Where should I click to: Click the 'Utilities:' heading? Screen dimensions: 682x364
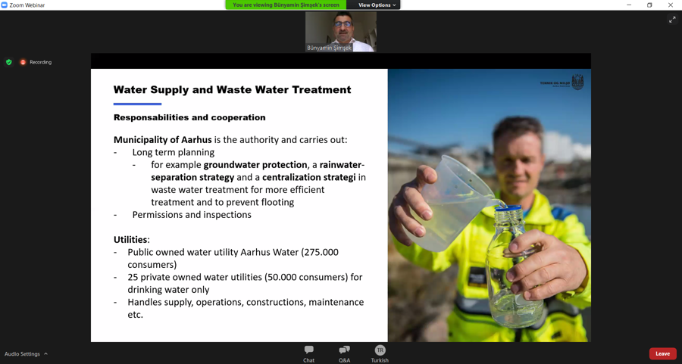click(x=131, y=240)
